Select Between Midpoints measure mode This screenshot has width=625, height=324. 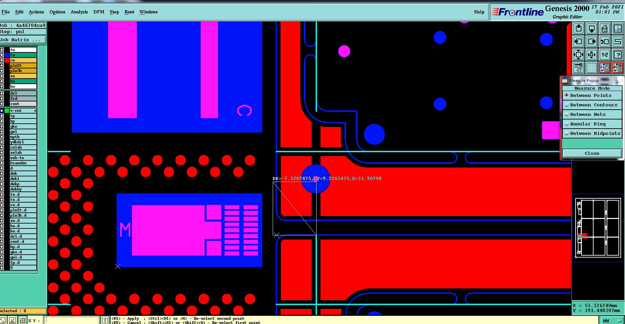click(592, 134)
